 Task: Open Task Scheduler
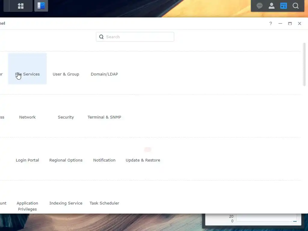[104, 203]
